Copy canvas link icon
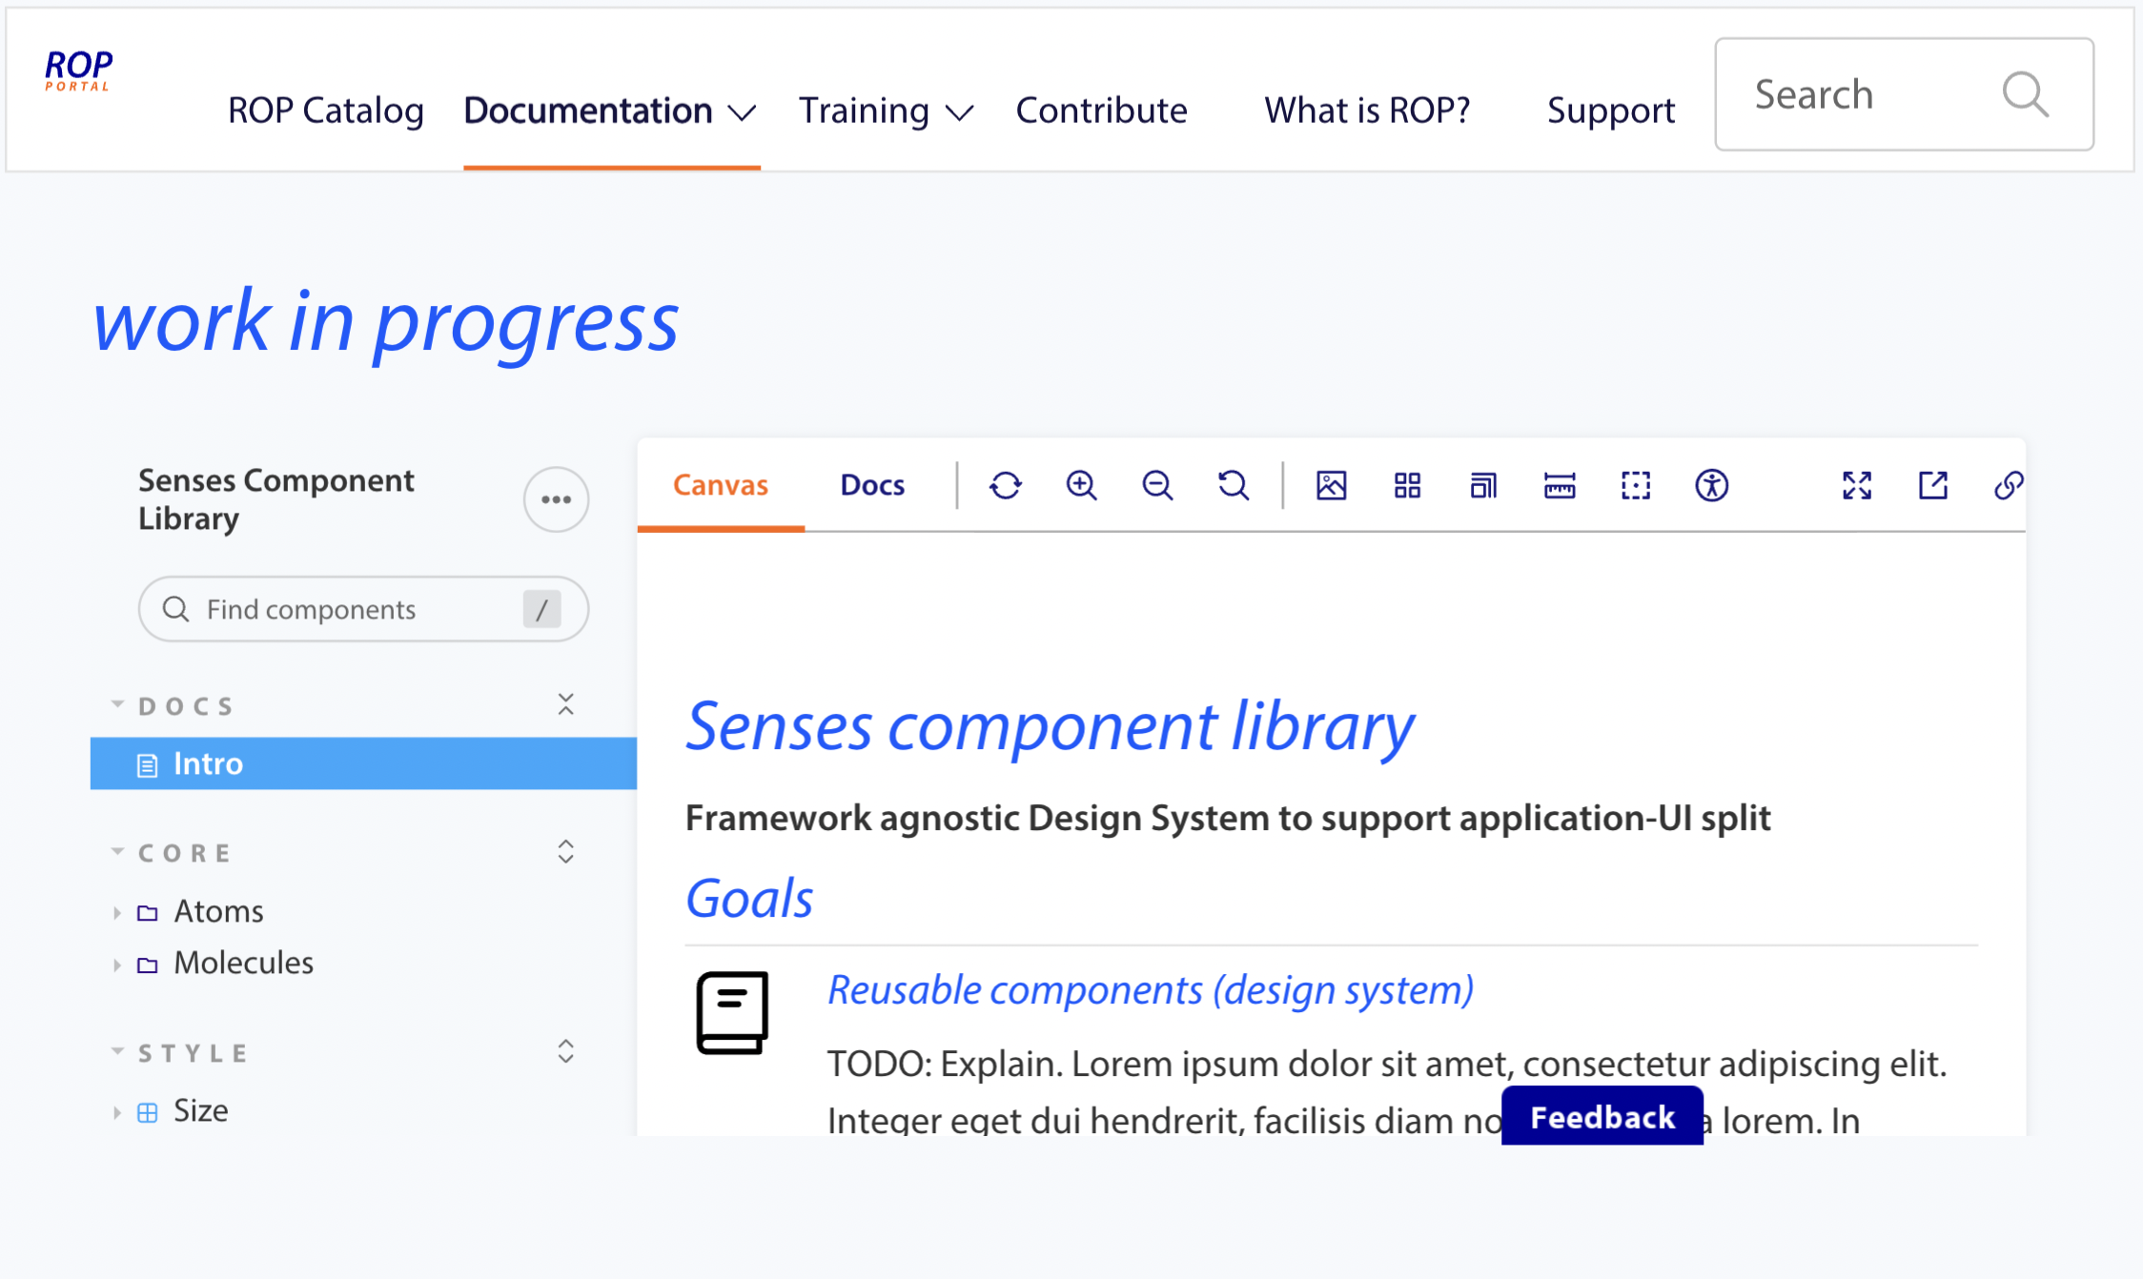2143x1279 pixels. (2008, 486)
